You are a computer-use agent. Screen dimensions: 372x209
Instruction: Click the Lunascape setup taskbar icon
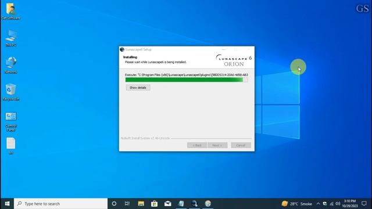pos(208,204)
